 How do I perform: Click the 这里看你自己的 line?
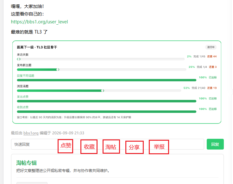click(27, 14)
